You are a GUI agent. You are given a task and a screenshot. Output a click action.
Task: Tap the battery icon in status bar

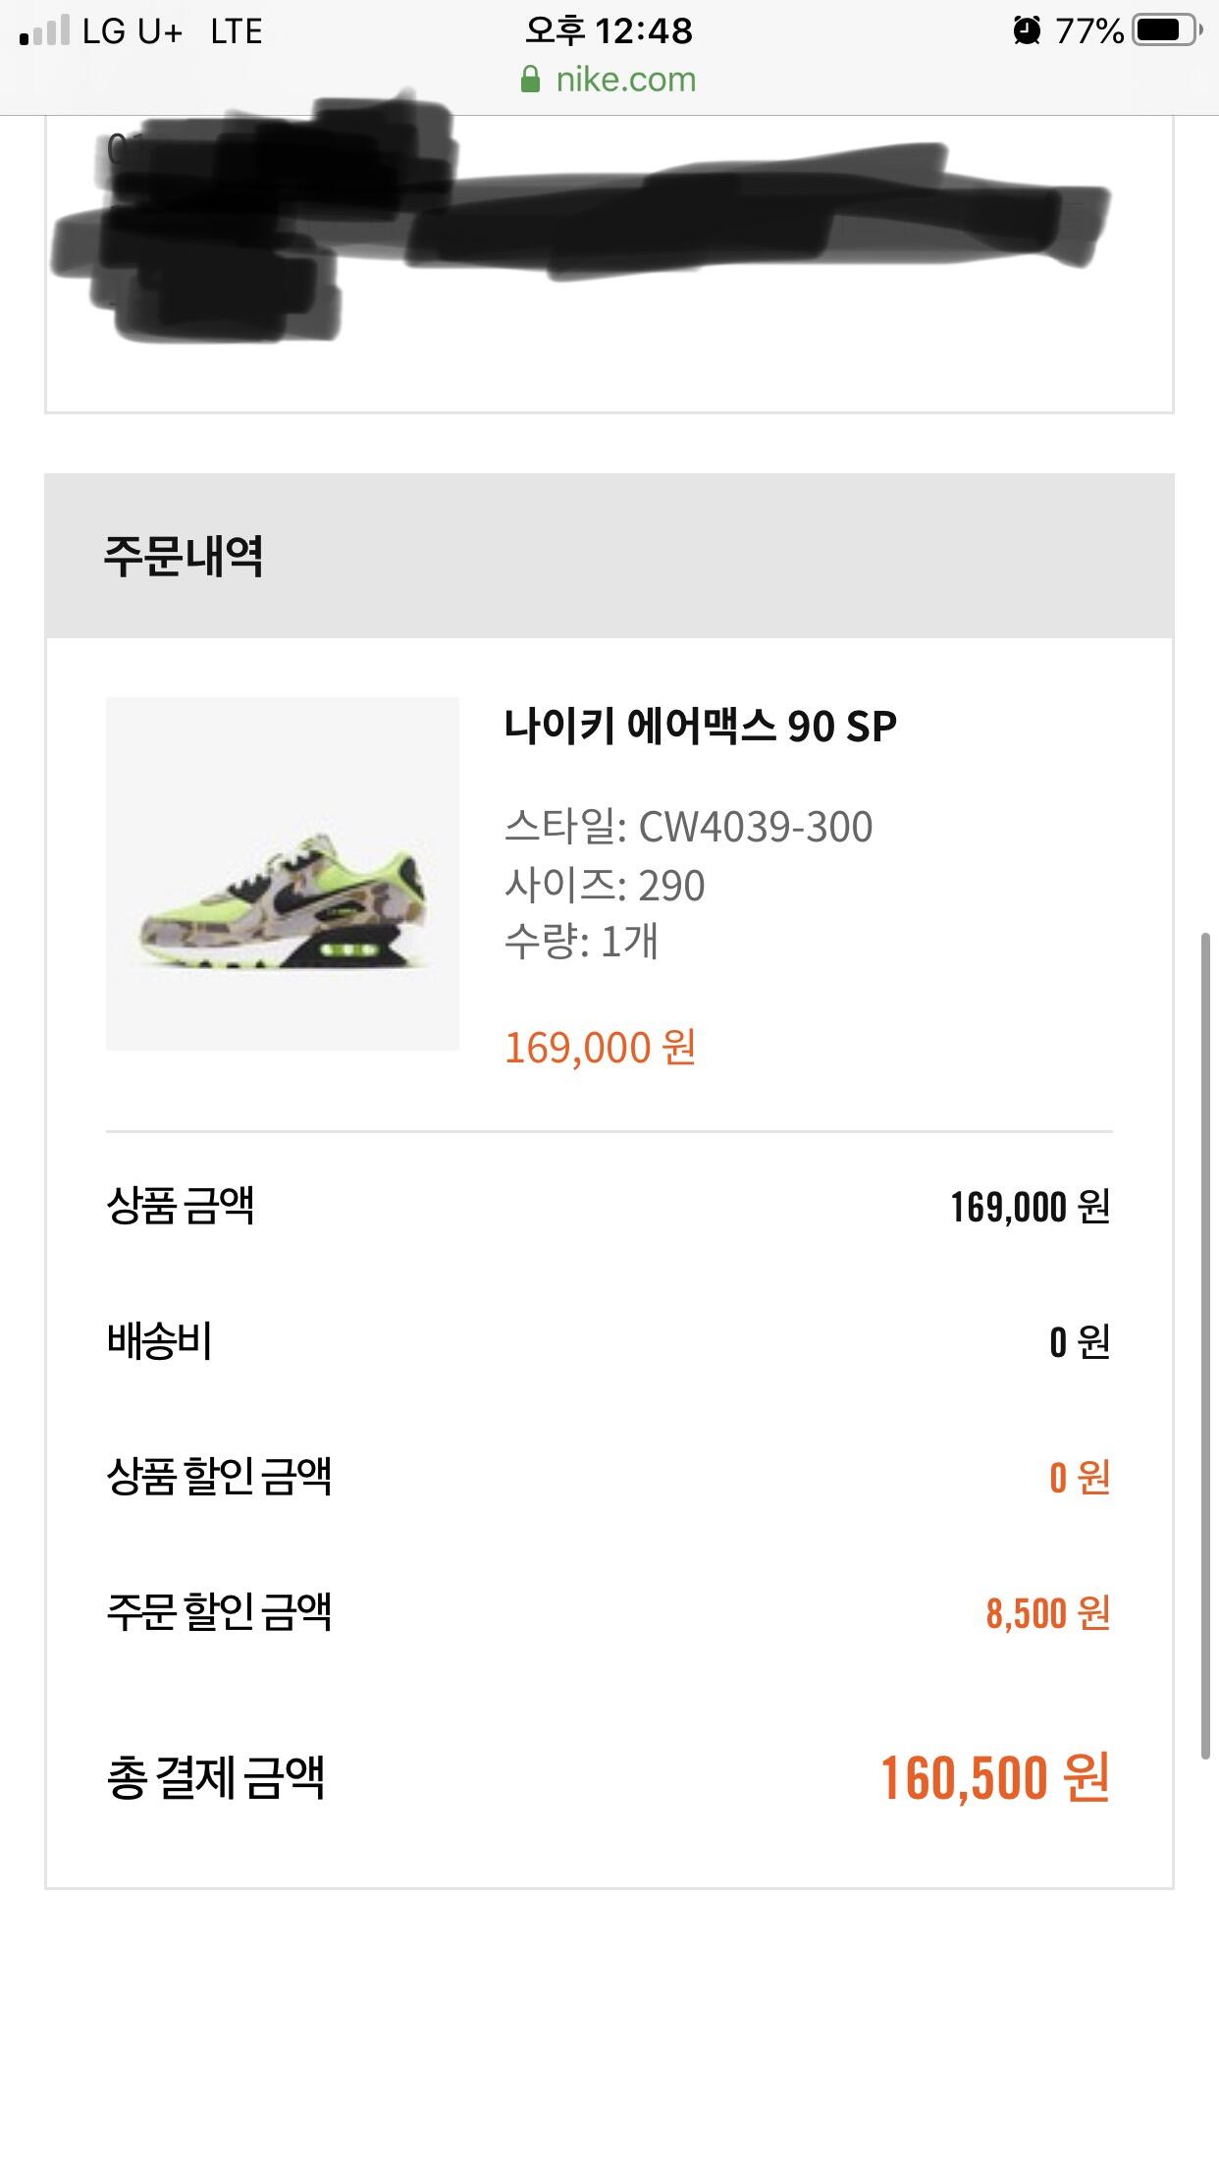coord(1167,30)
